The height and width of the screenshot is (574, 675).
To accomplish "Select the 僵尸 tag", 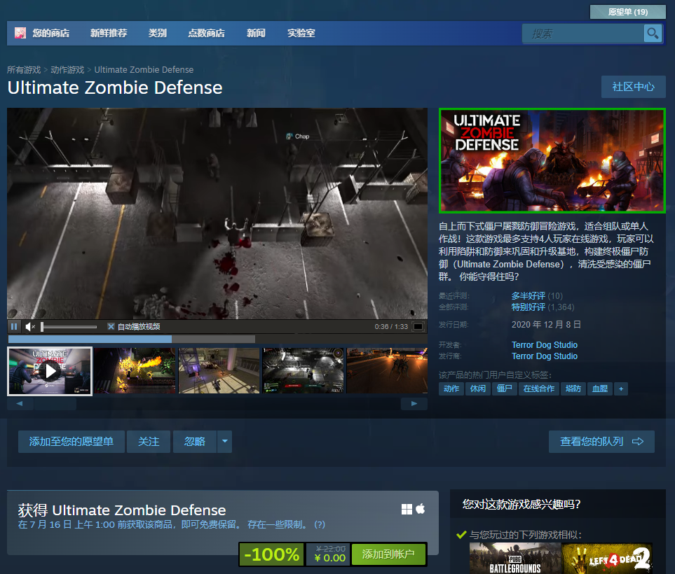I will click(505, 388).
